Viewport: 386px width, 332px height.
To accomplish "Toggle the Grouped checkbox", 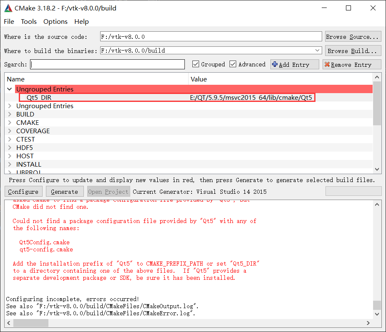I will [x=196, y=64].
